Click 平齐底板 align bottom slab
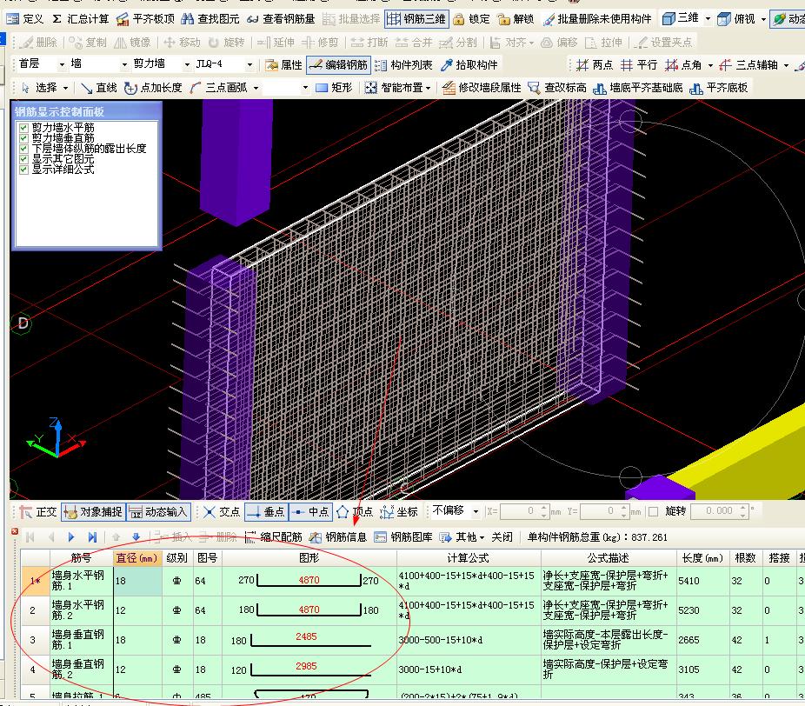The image size is (805, 706). [719, 88]
